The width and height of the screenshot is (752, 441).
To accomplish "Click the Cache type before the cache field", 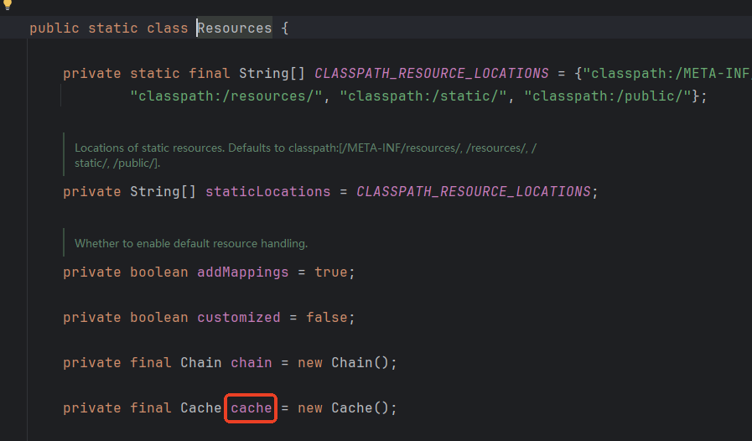I will pos(201,408).
